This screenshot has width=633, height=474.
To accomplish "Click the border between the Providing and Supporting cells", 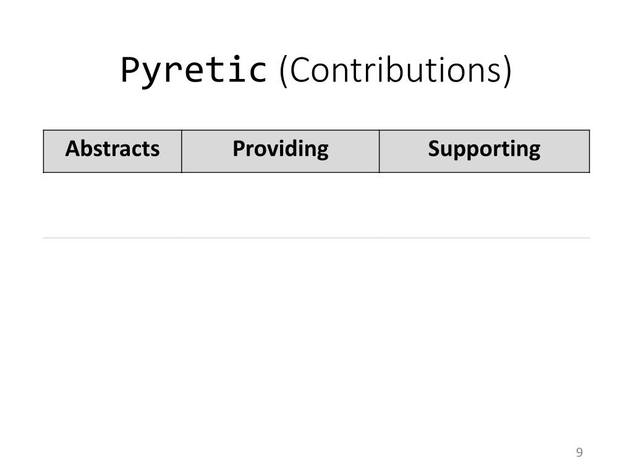I will tap(380, 151).
